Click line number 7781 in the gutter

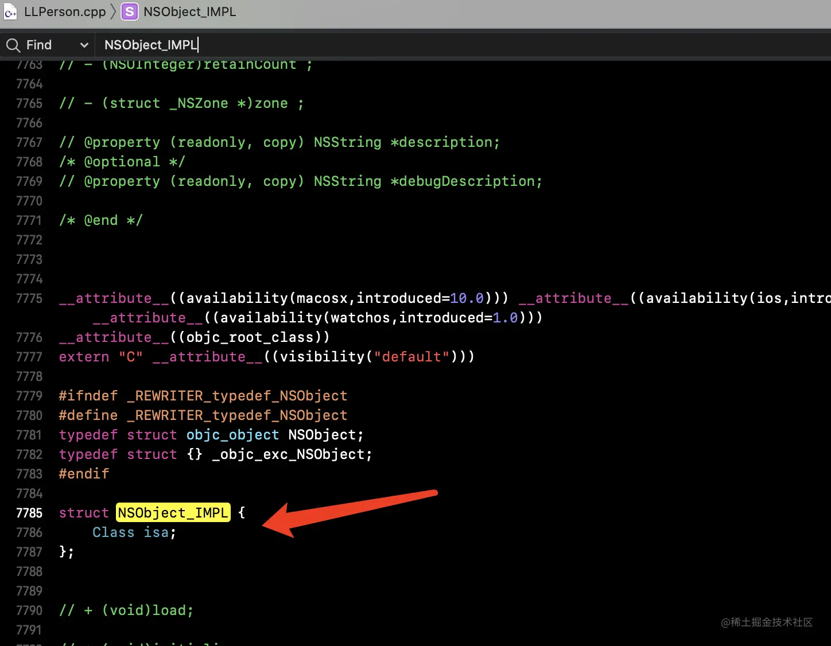29,434
